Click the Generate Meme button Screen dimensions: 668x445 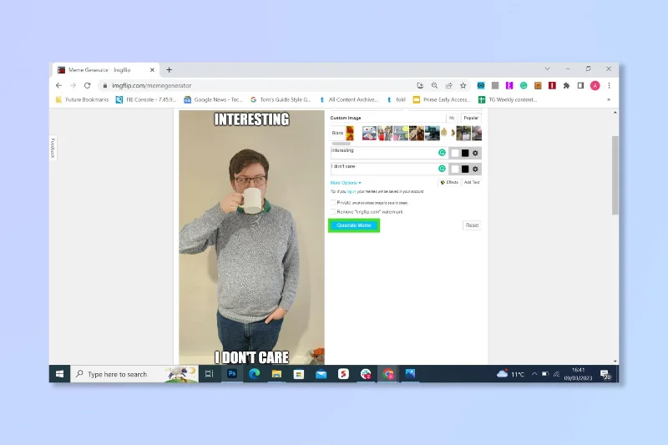(x=354, y=225)
